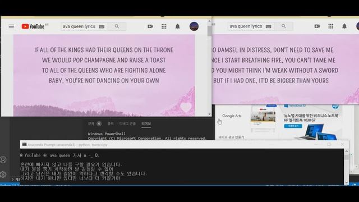Click the Anaconda Prompt scrollbar down arrow
The image size is (359, 202).
point(347,182)
